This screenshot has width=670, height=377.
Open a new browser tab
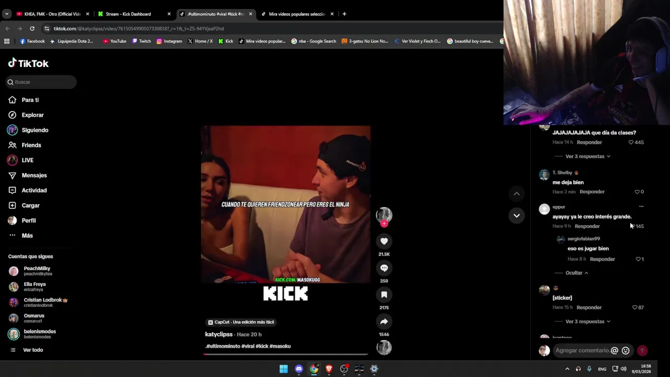[344, 14]
